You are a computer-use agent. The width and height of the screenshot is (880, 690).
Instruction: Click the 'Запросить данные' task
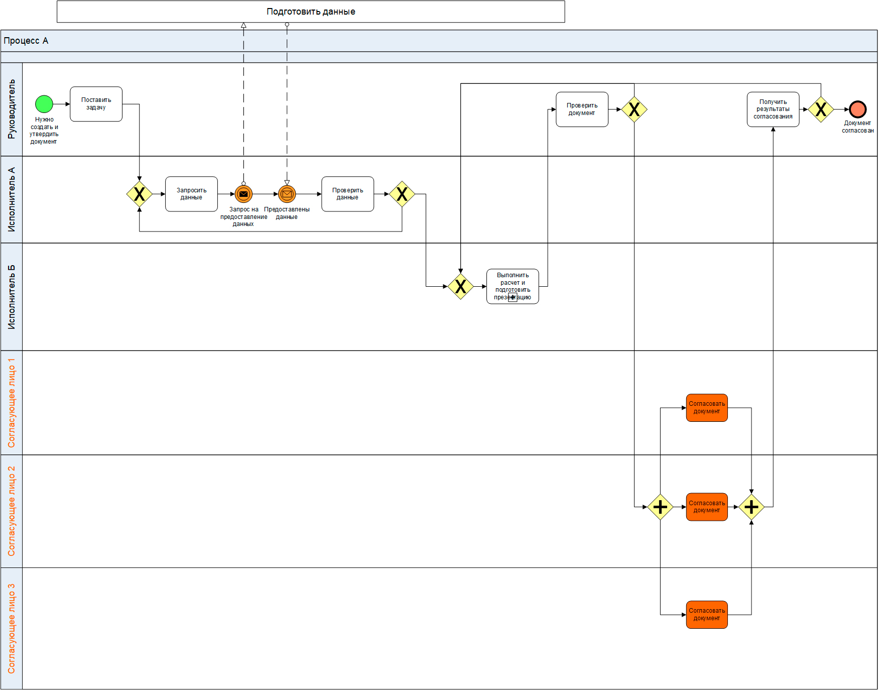(191, 194)
